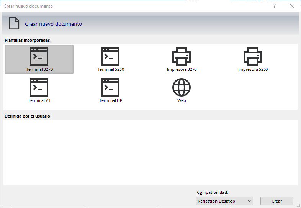Click the 'Crear nuevo documento' blue heading

[53, 24]
